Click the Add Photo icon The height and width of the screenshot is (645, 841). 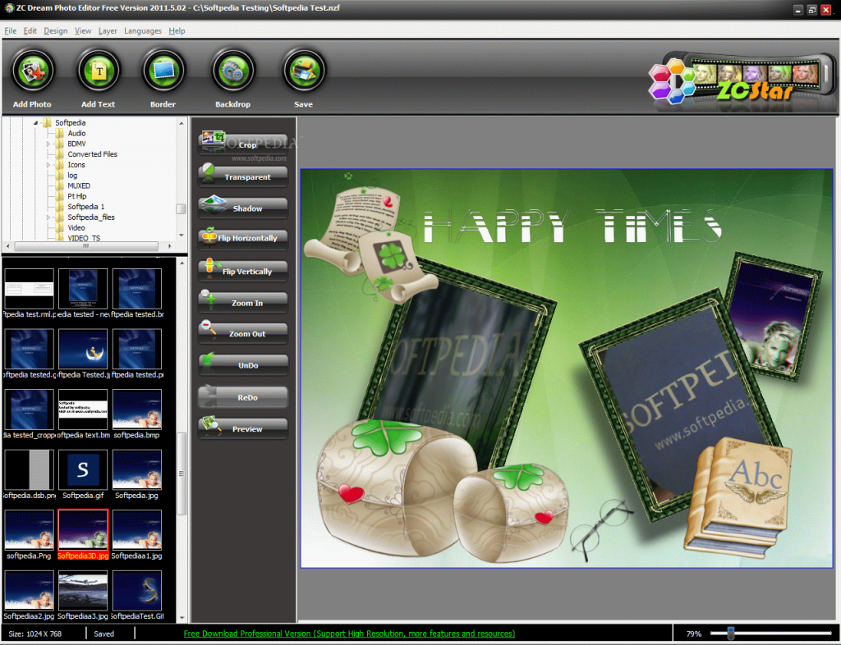pos(33,71)
